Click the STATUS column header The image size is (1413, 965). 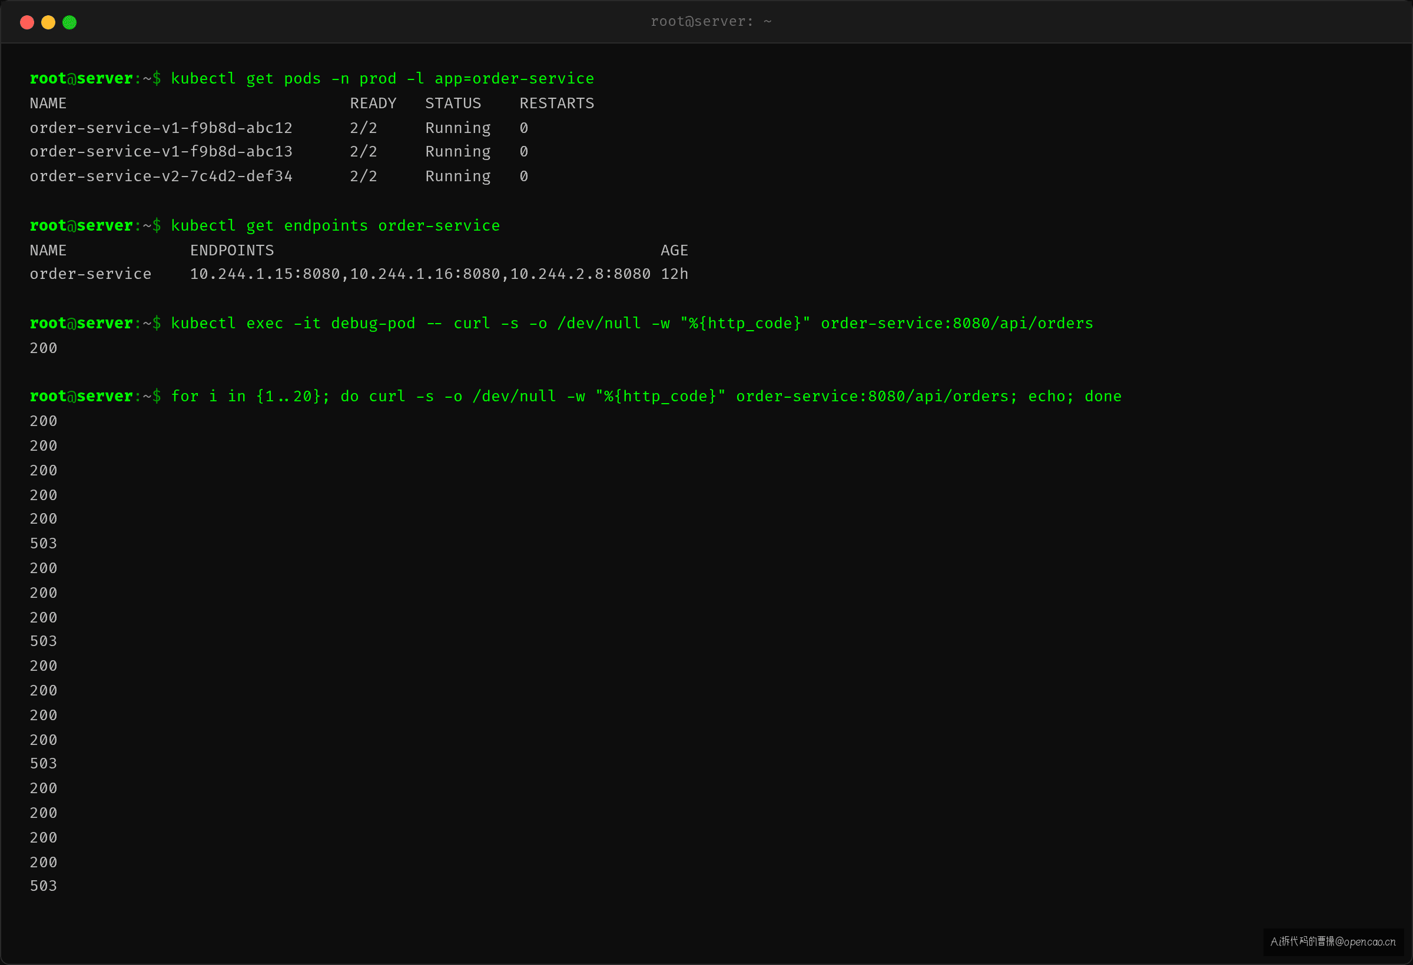pyautogui.click(x=453, y=104)
